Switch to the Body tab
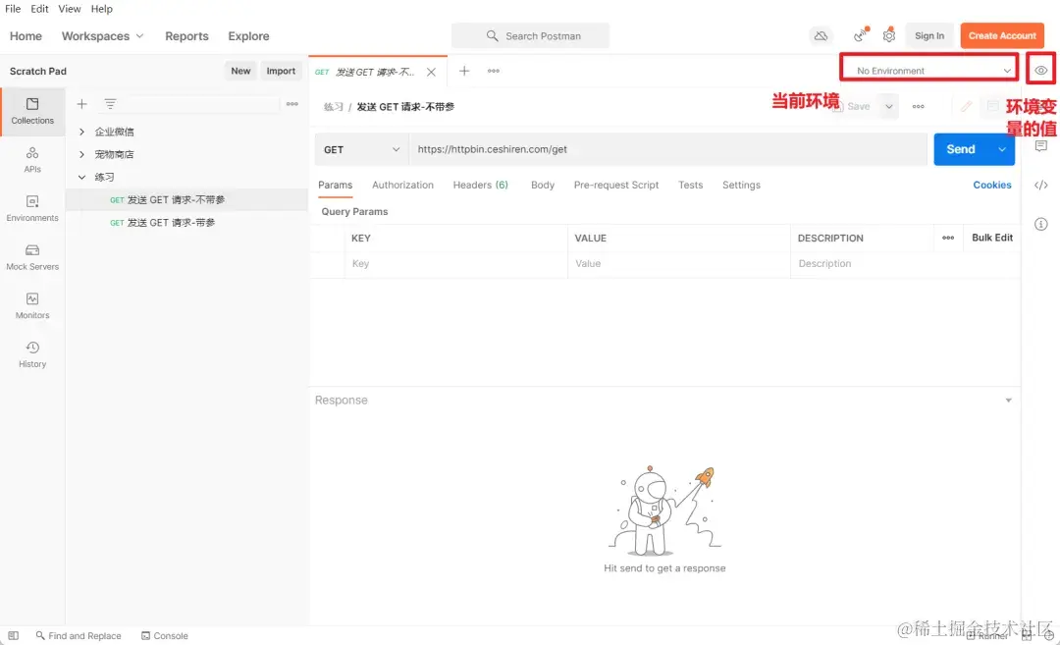 pos(542,185)
